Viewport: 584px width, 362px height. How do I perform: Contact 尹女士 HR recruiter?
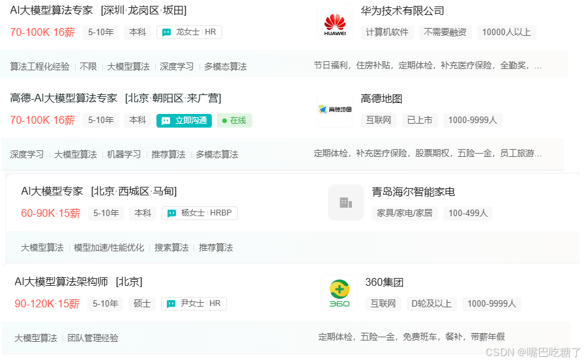pyautogui.click(x=194, y=303)
